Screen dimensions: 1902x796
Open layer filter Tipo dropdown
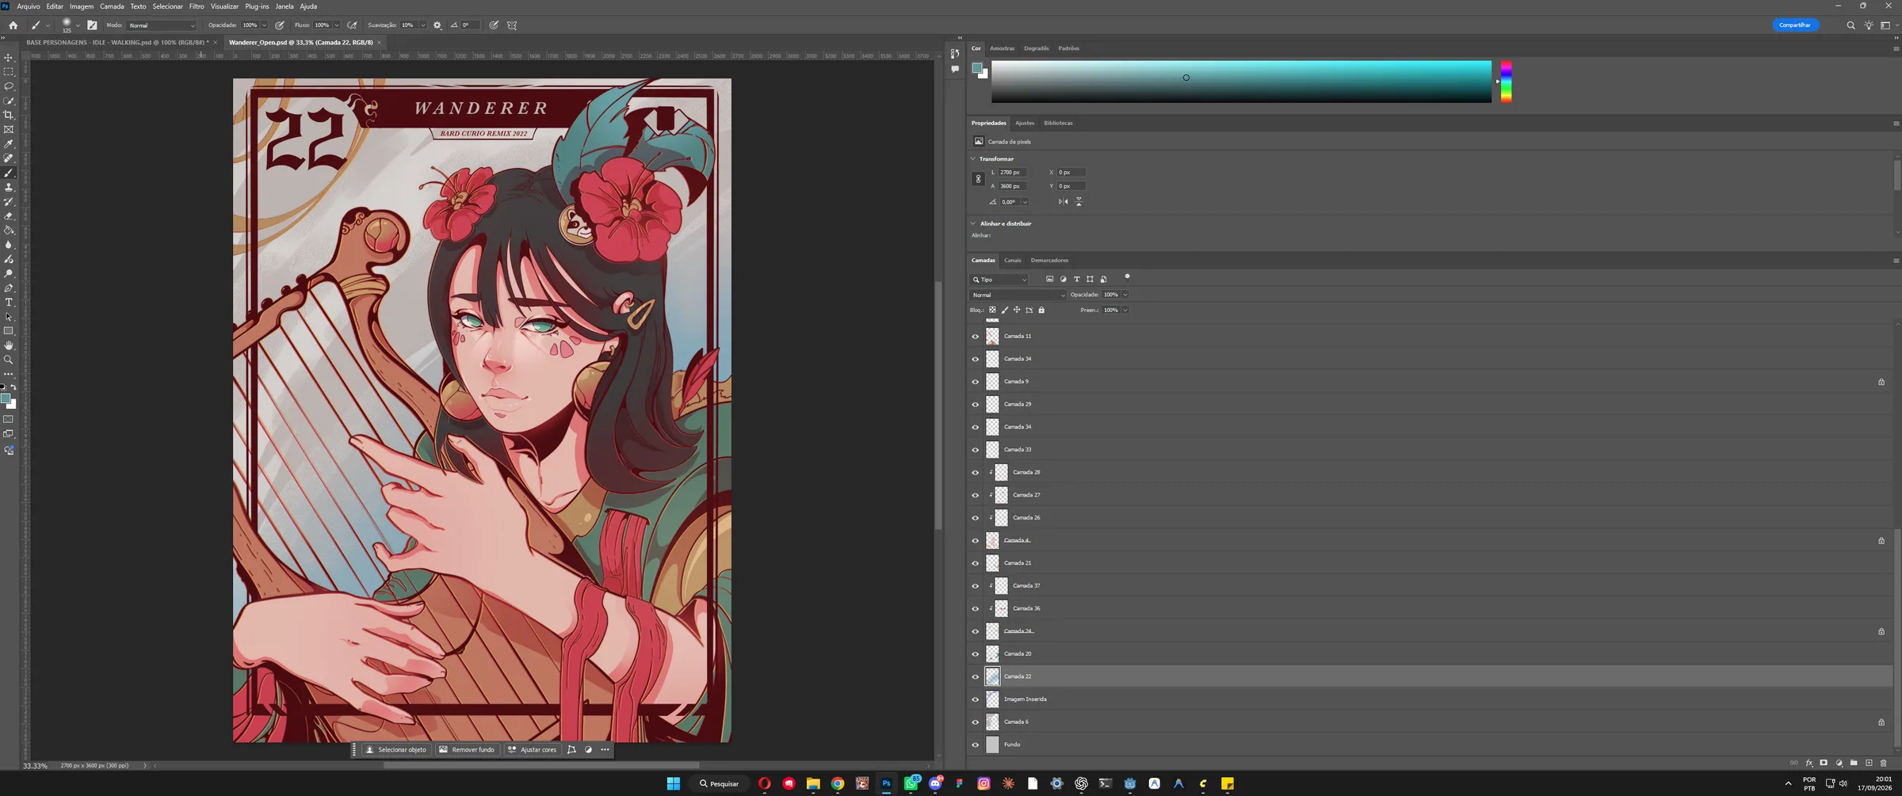[999, 280]
